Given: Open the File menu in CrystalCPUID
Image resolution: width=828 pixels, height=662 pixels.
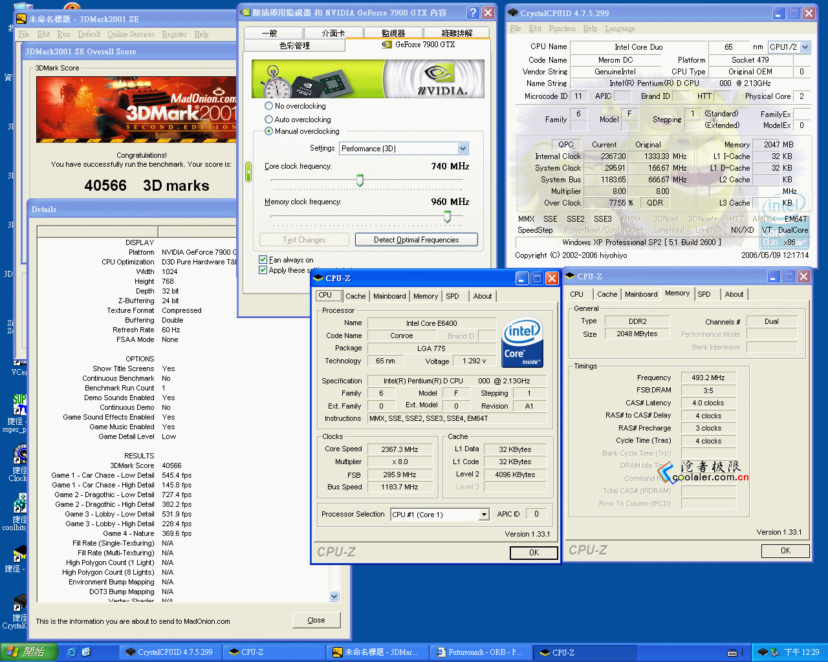Looking at the screenshot, I should coord(516,28).
